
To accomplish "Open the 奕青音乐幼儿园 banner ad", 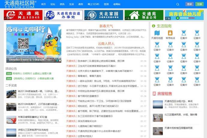I will click(184, 15).
